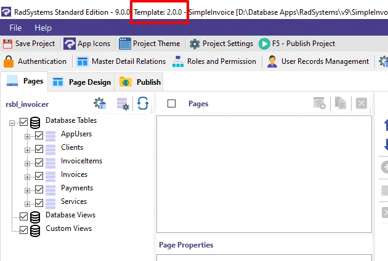Expand the InvoiceItems table node
The image size is (388, 261).
tap(27, 163)
